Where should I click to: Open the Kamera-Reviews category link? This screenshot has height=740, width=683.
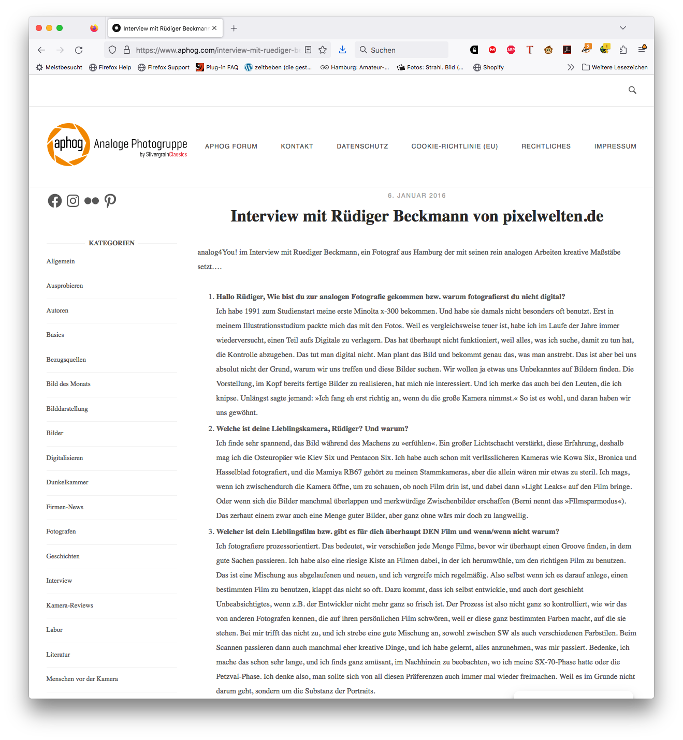coord(69,605)
